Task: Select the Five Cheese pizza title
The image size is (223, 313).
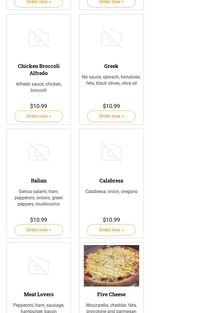Action: click(x=111, y=294)
